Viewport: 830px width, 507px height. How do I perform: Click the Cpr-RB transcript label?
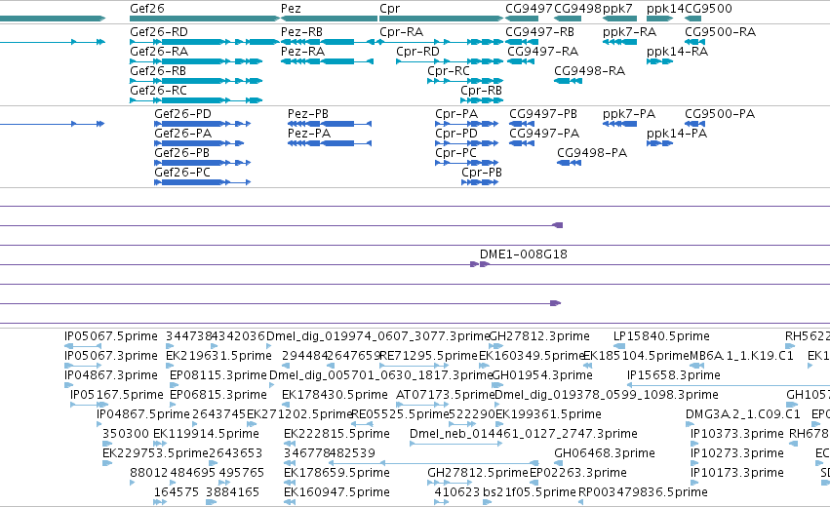coord(481,91)
